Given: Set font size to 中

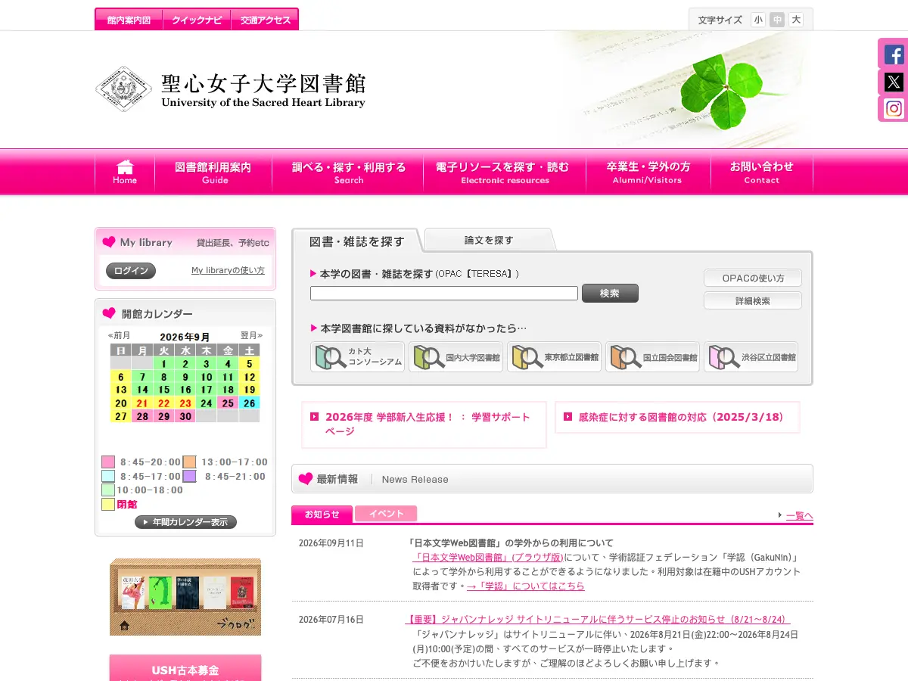Looking at the screenshot, I should click(777, 20).
